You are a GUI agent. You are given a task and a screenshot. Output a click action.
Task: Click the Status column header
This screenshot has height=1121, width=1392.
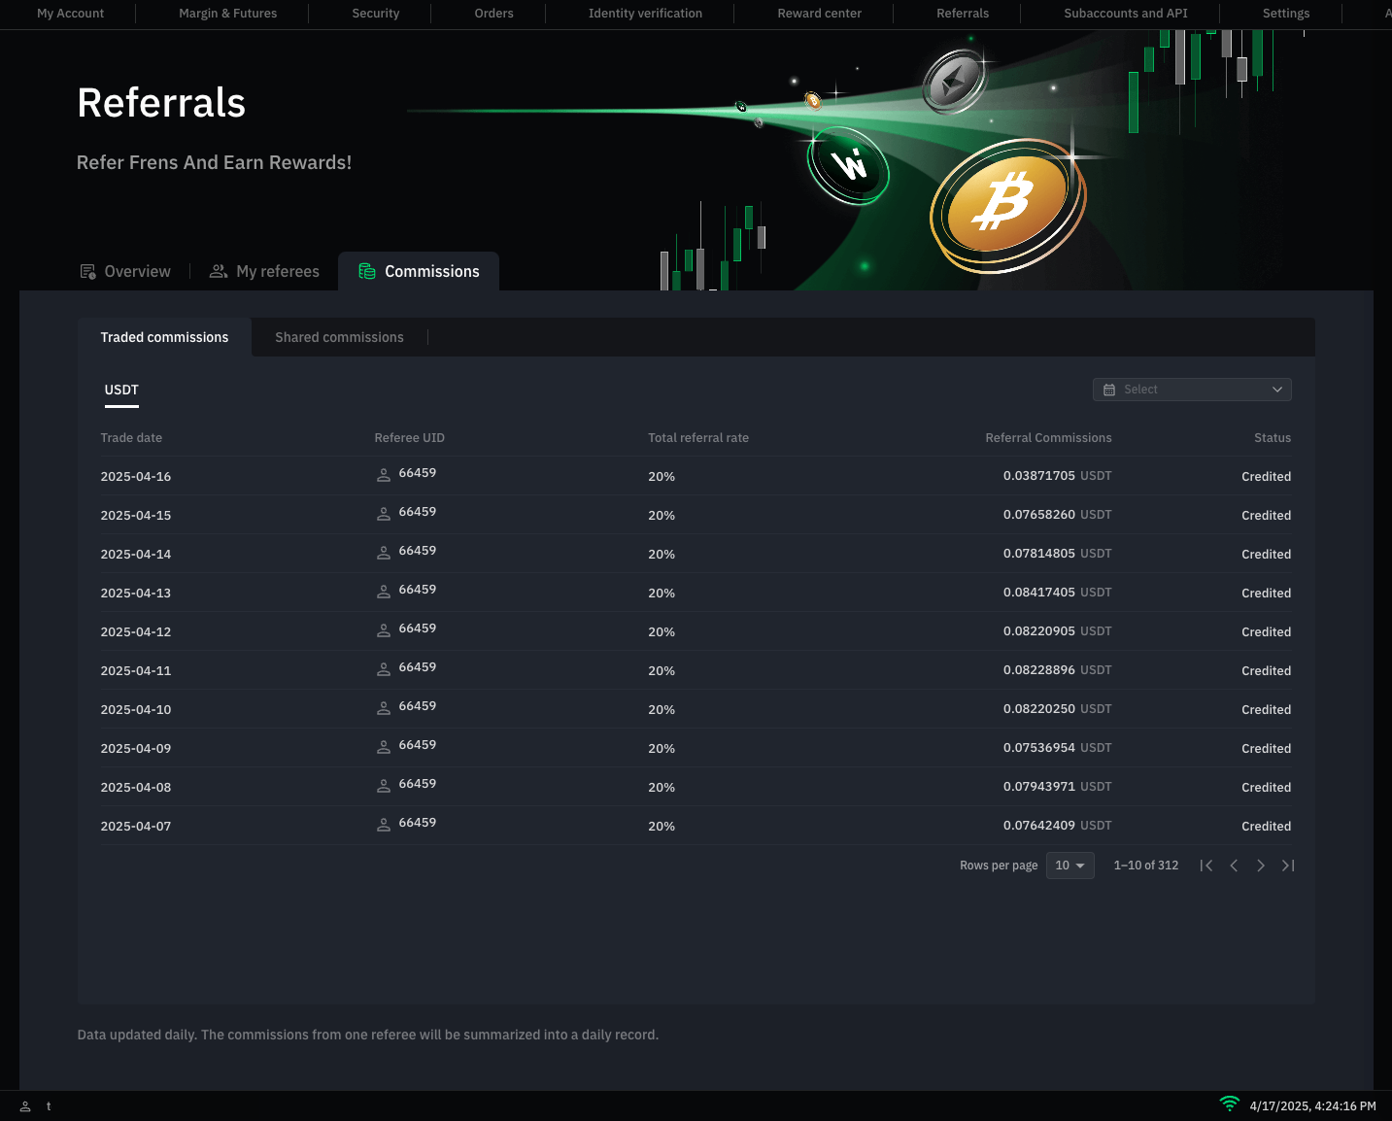pos(1273,438)
